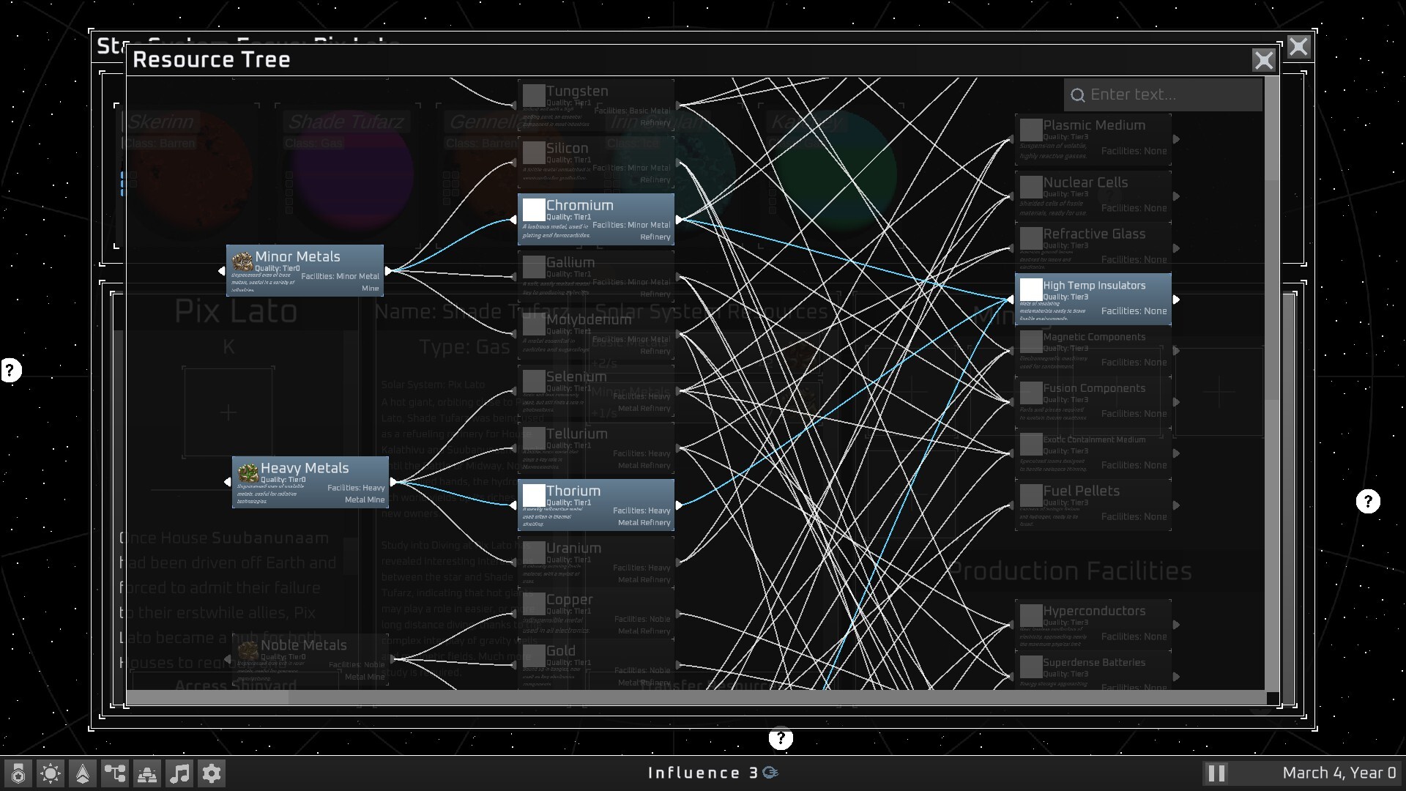Click the Minor Metals resource thumbnail icon
1406x791 pixels.
pyautogui.click(x=242, y=263)
